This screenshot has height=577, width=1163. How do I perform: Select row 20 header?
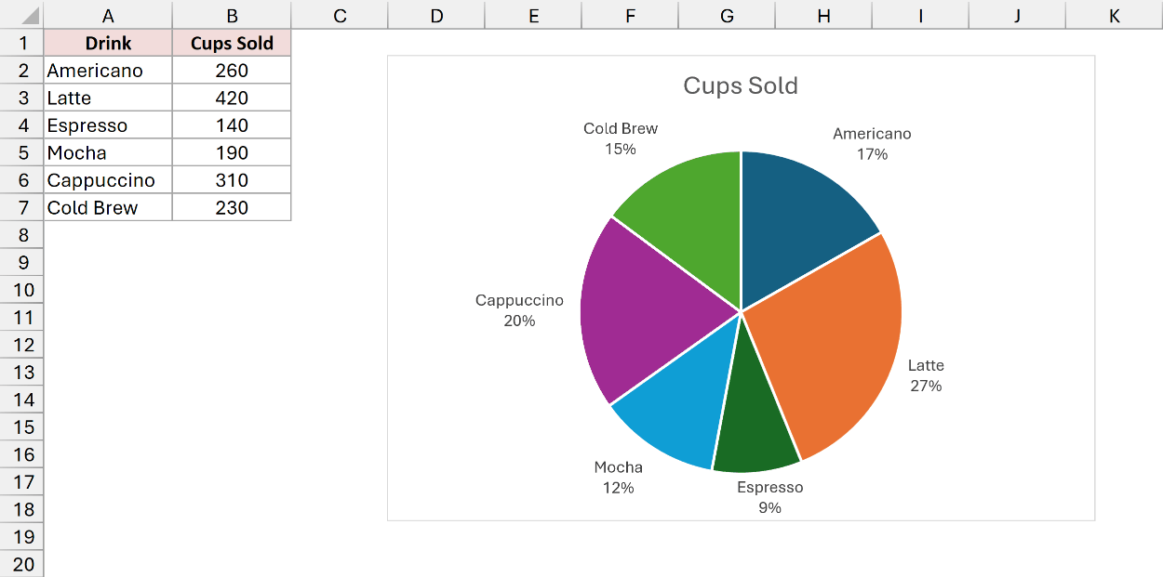tap(21, 564)
